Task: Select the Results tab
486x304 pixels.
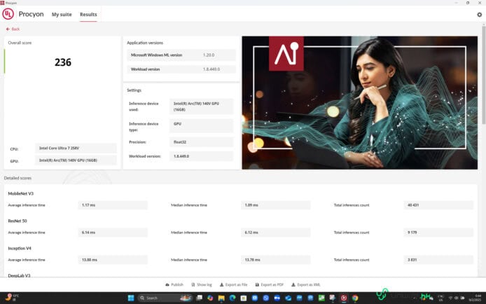Action: [88, 14]
